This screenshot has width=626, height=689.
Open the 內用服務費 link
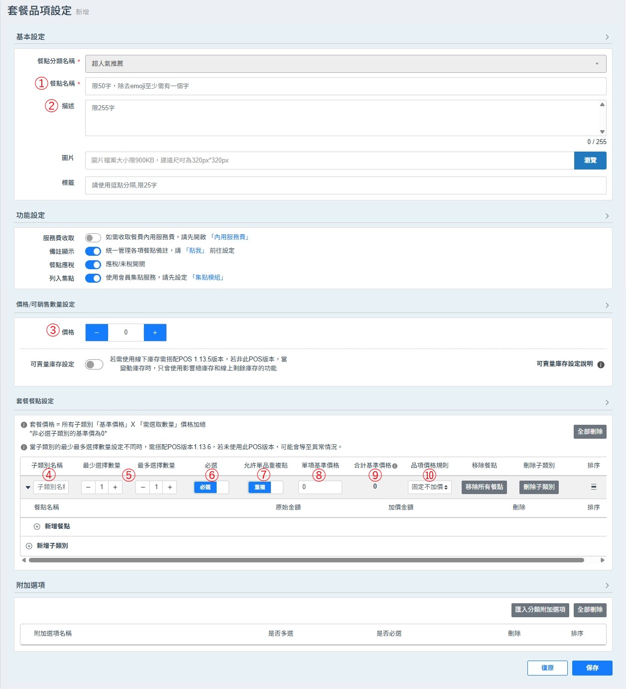tap(230, 237)
